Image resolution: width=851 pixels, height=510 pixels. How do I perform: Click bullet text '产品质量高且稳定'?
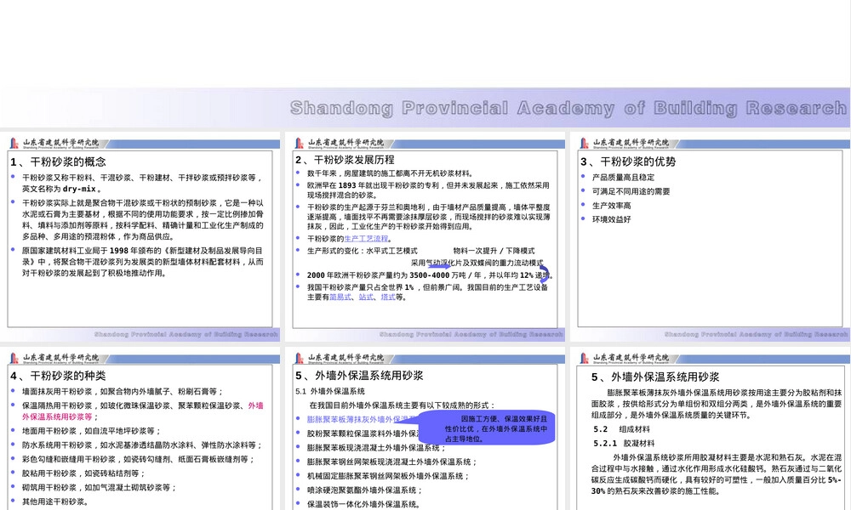click(x=623, y=178)
